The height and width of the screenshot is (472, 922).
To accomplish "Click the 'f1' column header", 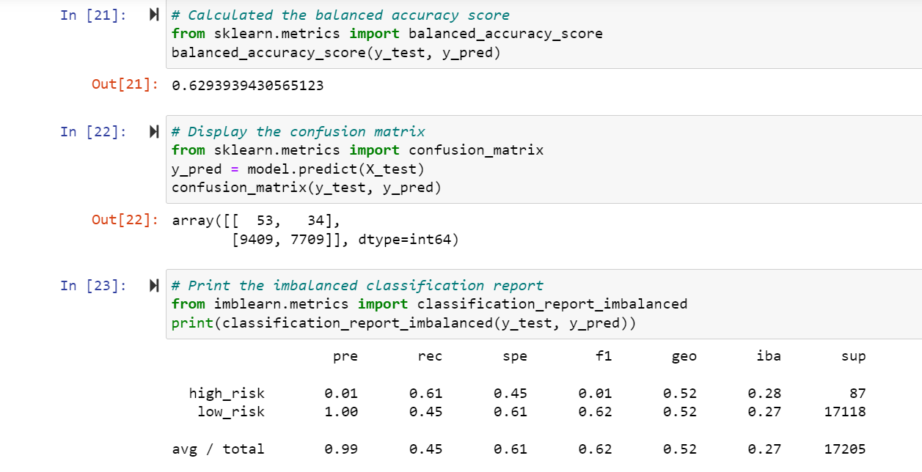I will pyautogui.click(x=604, y=357).
